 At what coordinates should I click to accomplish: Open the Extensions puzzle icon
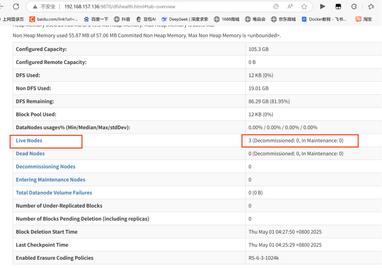click(x=354, y=7)
